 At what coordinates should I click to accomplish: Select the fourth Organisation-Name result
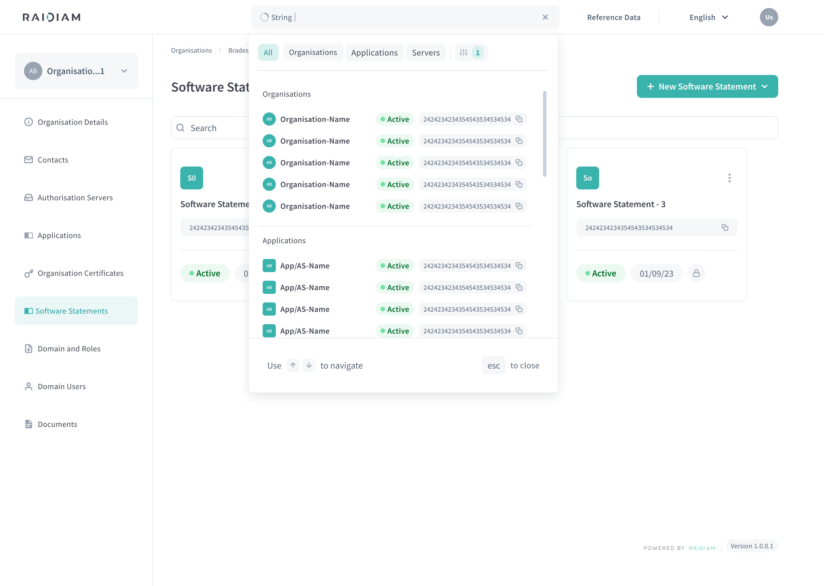(x=395, y=184)
